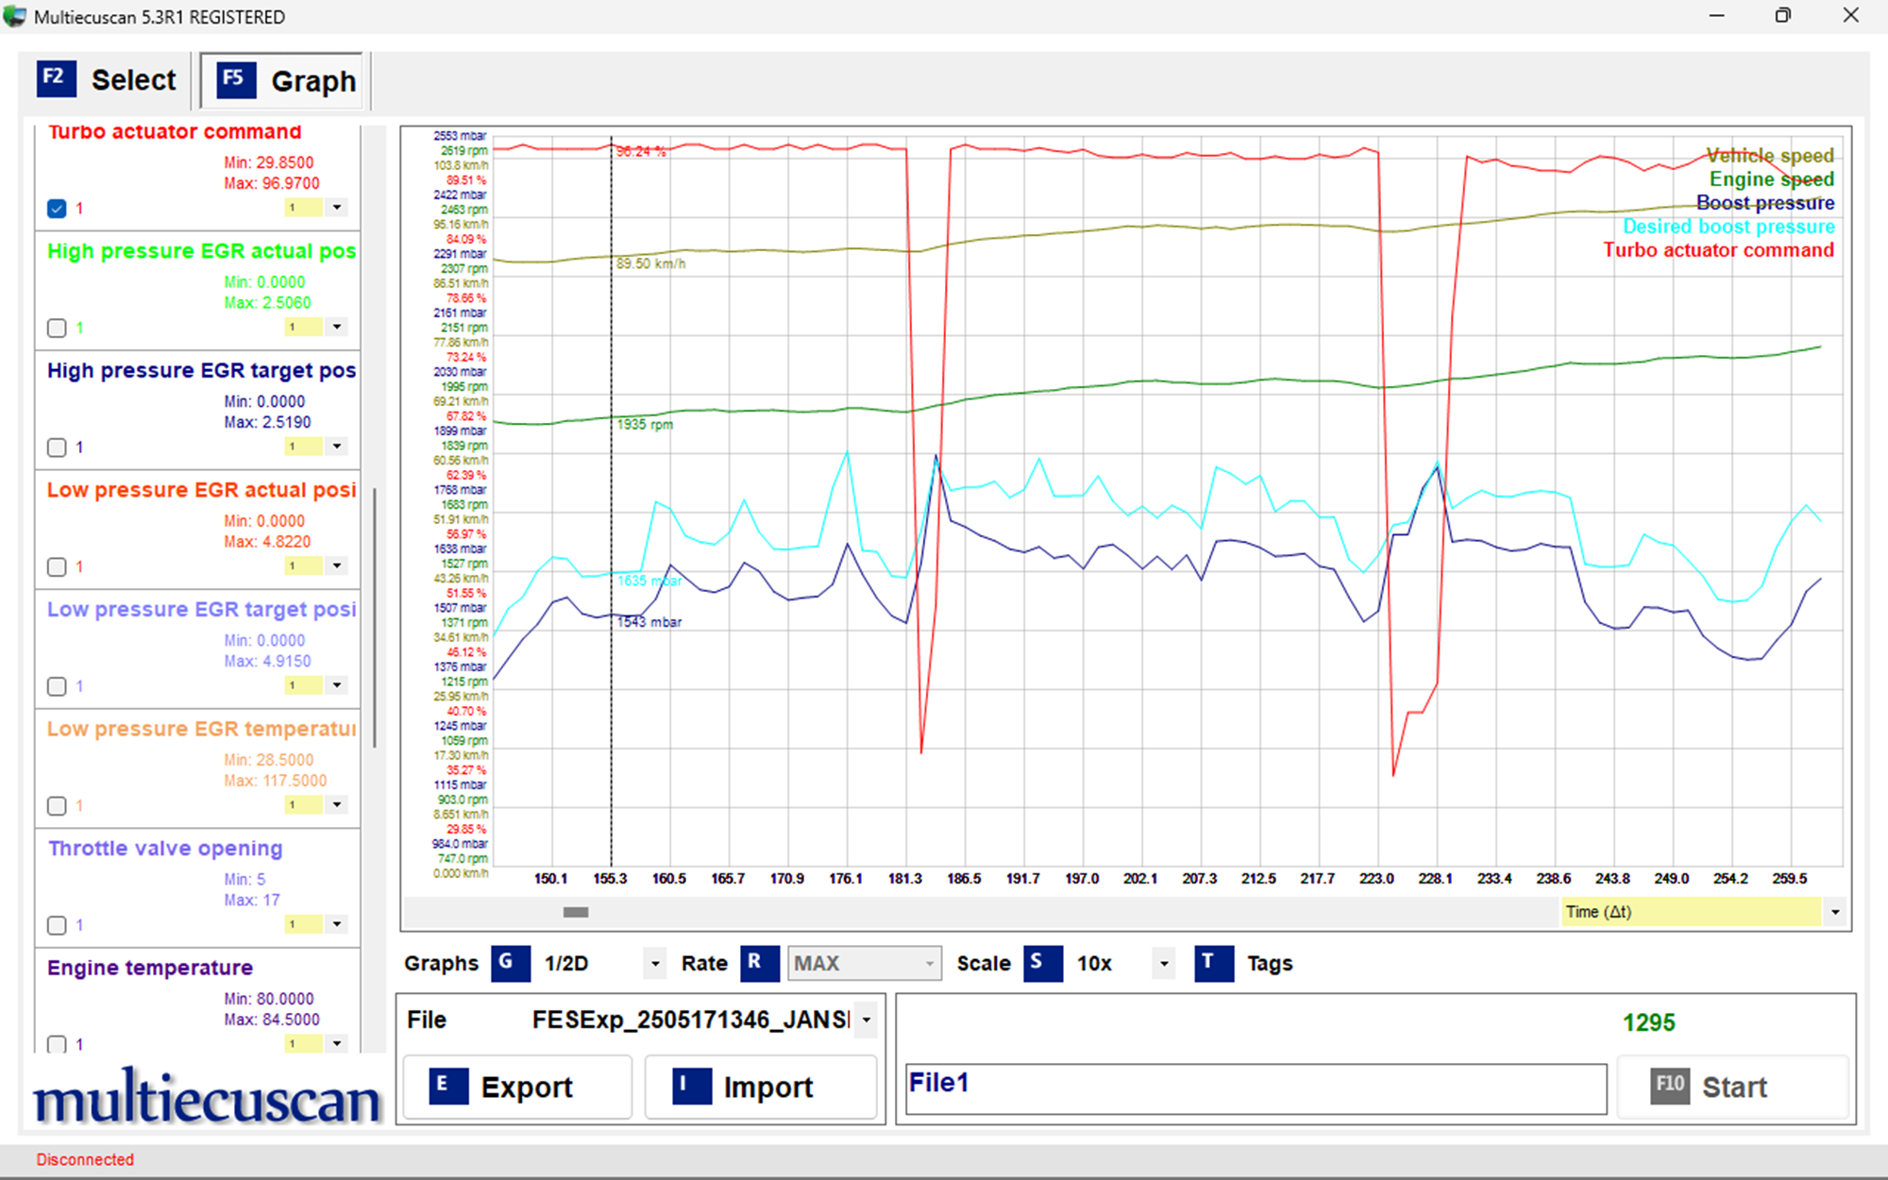Click the Engine temperature parameter title

pyautogui.click(x=150, y=968)
